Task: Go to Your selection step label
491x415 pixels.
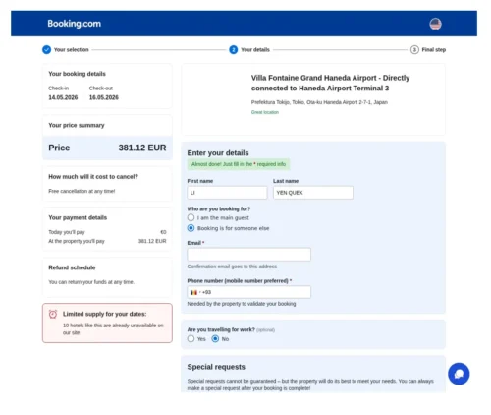Action: [72, 50]
